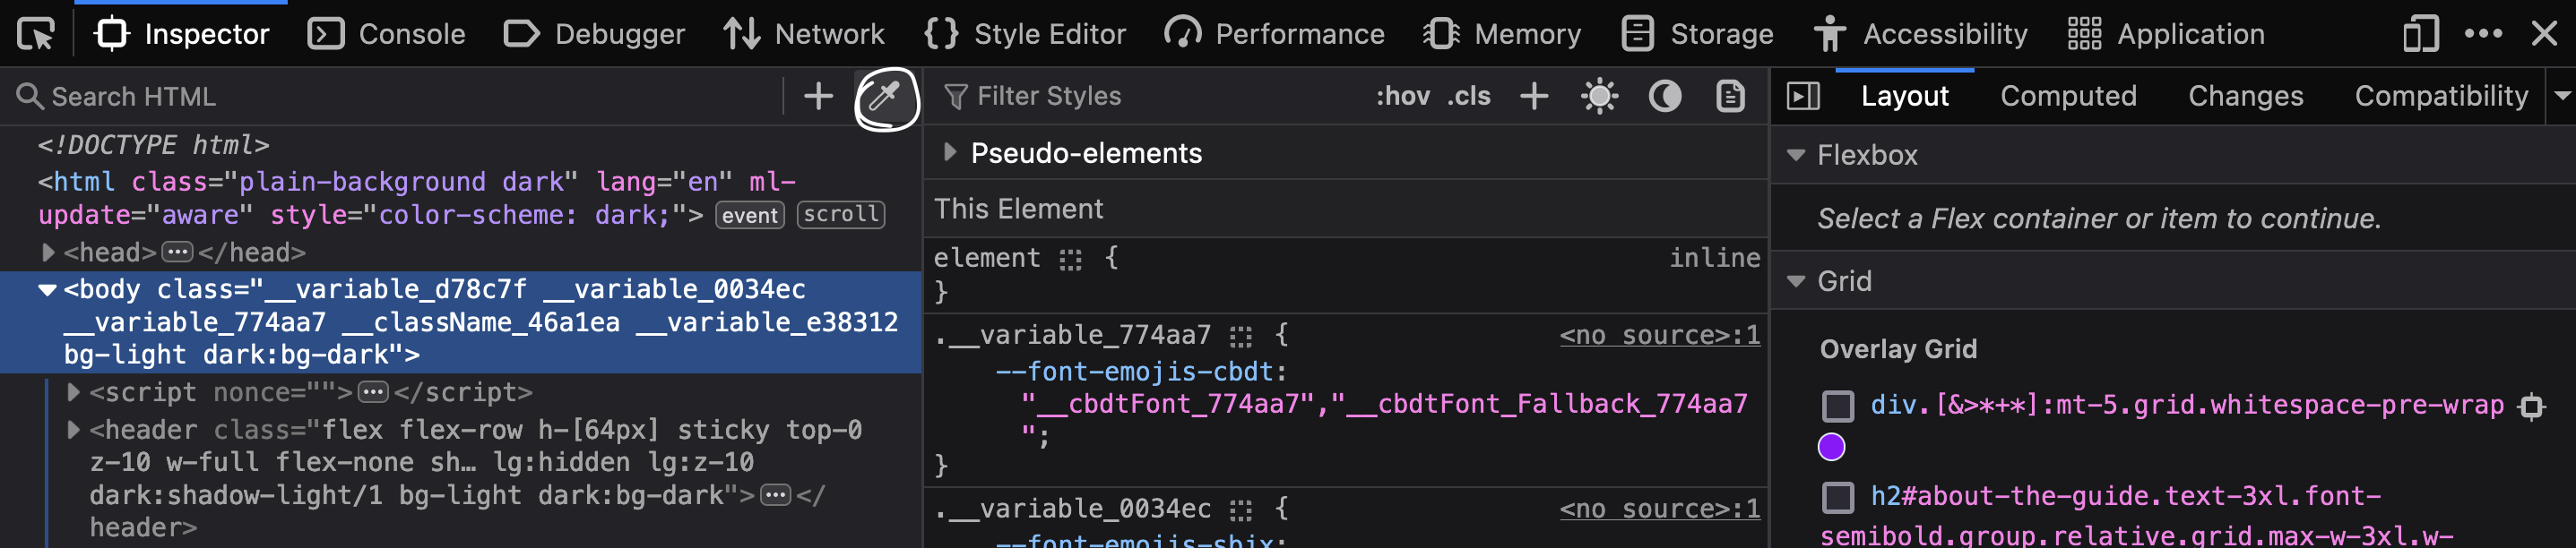Focus the Search HTML field
This screenshot has width=2576, height=548.
pos(400,97)
